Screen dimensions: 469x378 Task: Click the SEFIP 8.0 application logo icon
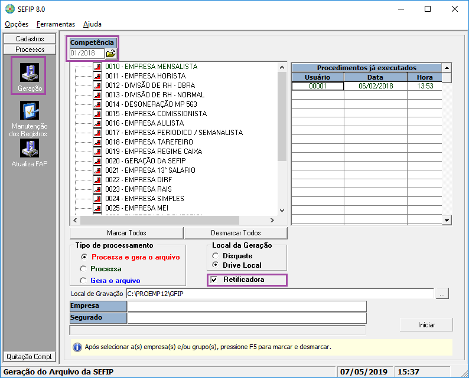click(10, 9)
